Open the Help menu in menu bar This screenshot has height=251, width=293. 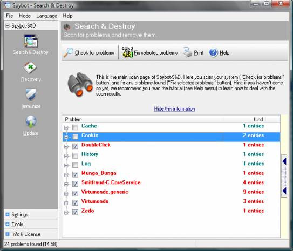click(x=67, y=16)
